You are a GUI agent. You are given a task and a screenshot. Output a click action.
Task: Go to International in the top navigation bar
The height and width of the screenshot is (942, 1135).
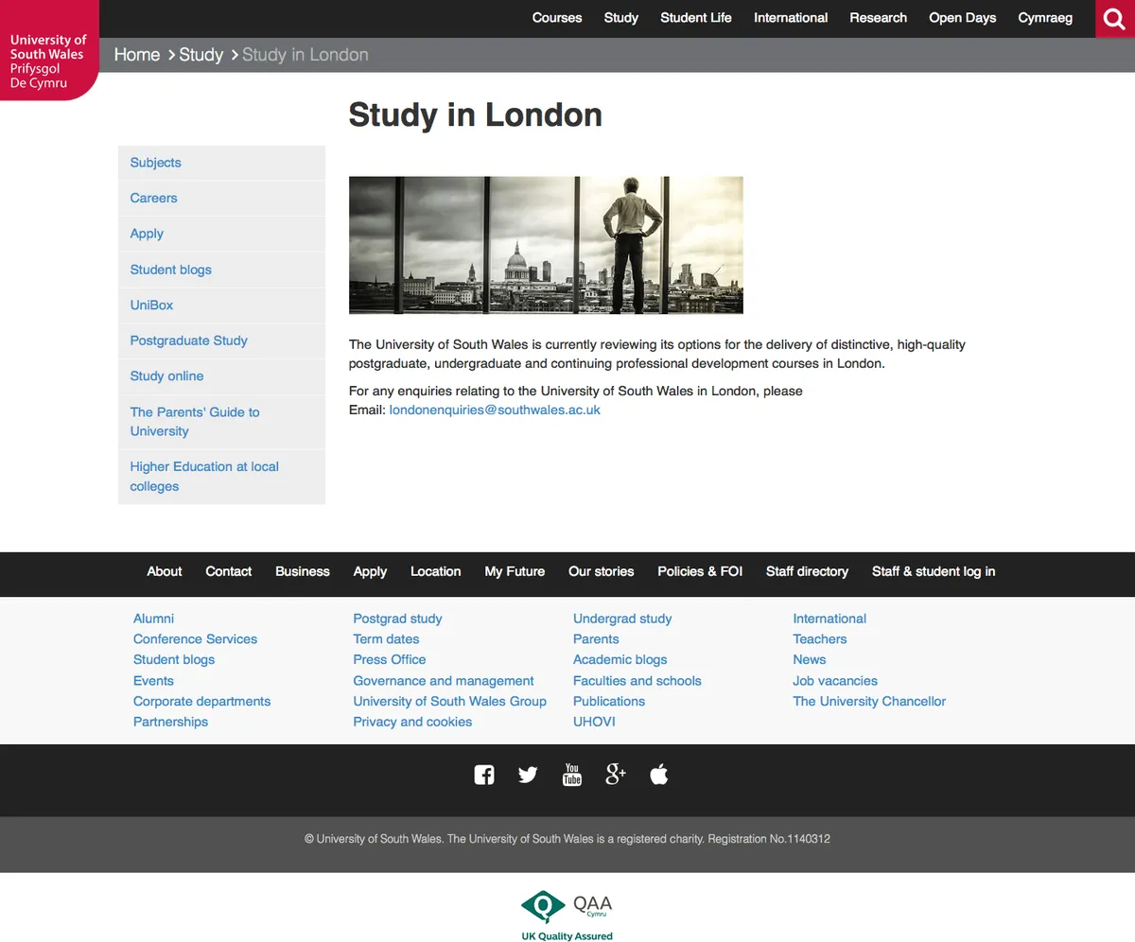click(x=791, y=18)
